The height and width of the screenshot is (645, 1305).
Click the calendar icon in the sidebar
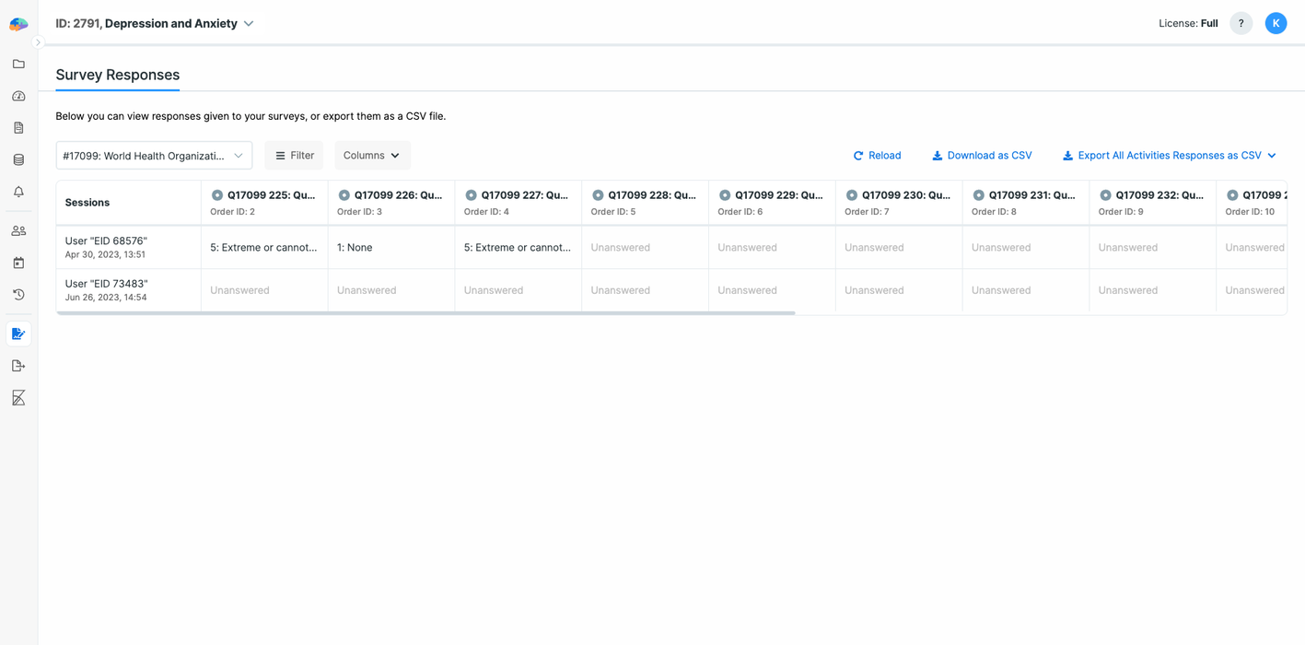[x=18, y=263]
